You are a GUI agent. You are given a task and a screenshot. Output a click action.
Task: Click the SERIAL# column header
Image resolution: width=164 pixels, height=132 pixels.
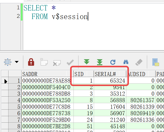point(110,74)
